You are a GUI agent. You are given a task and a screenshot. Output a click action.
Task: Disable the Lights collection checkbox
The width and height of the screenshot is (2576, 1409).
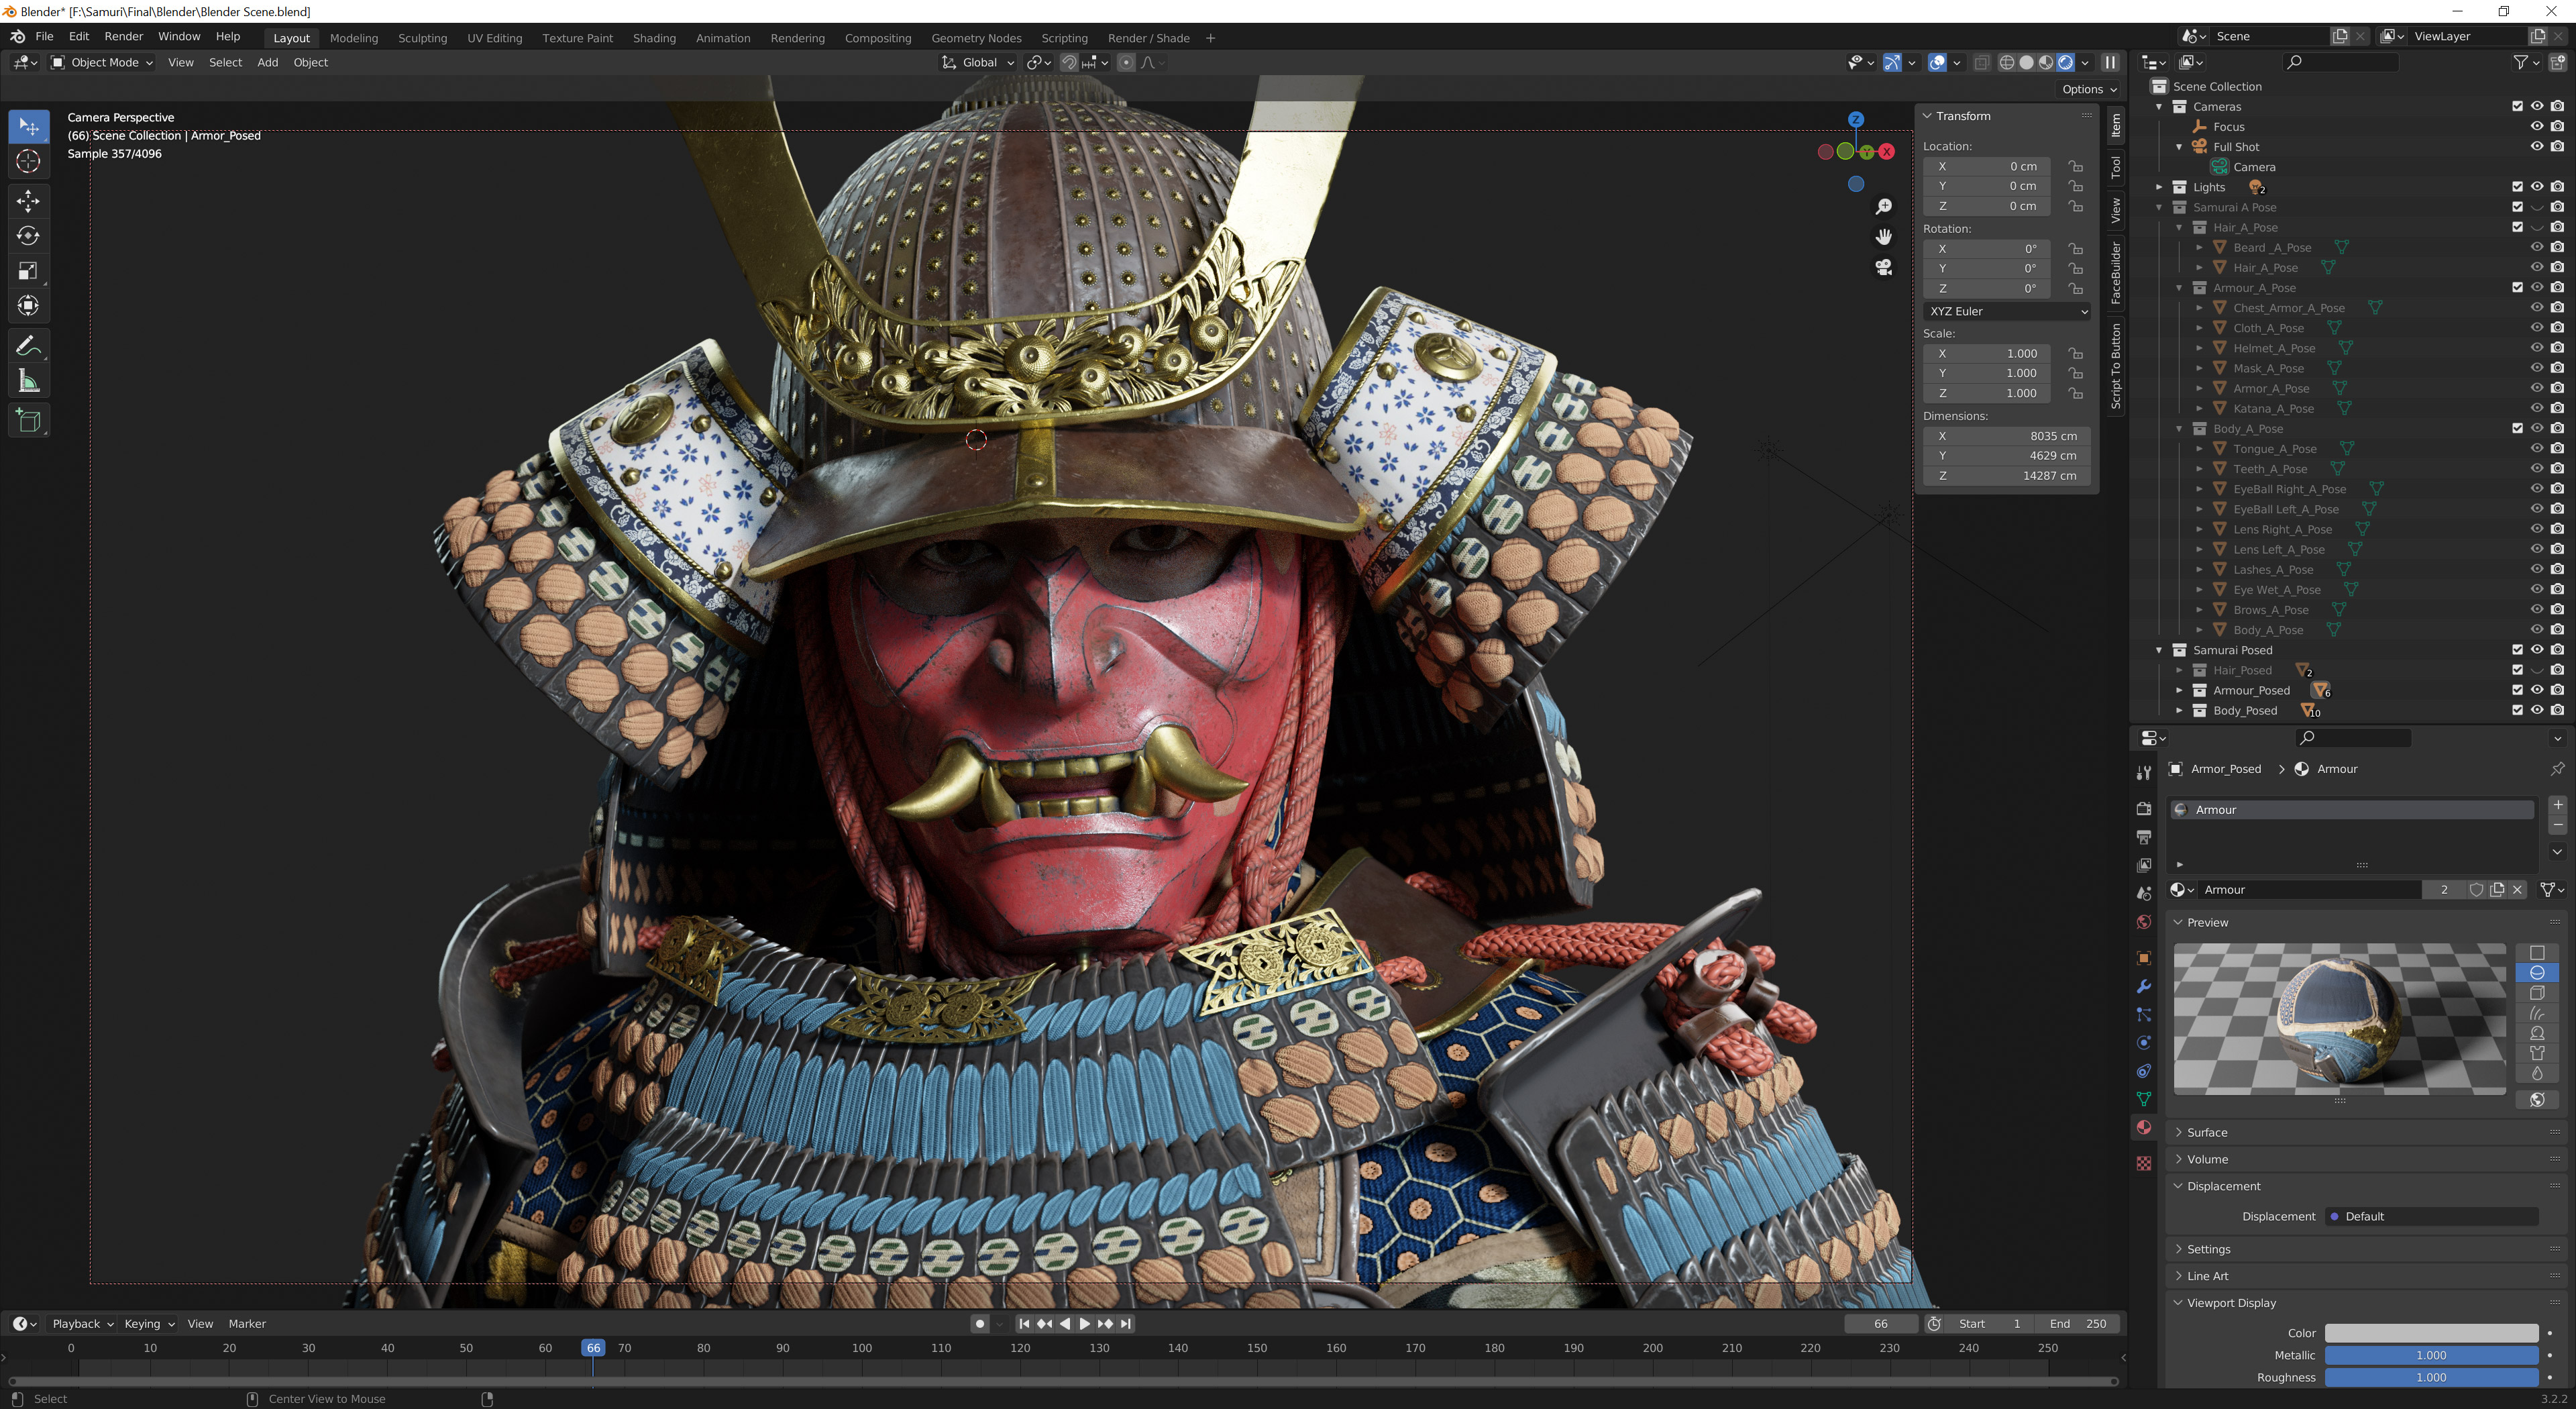click(2517, 187)
